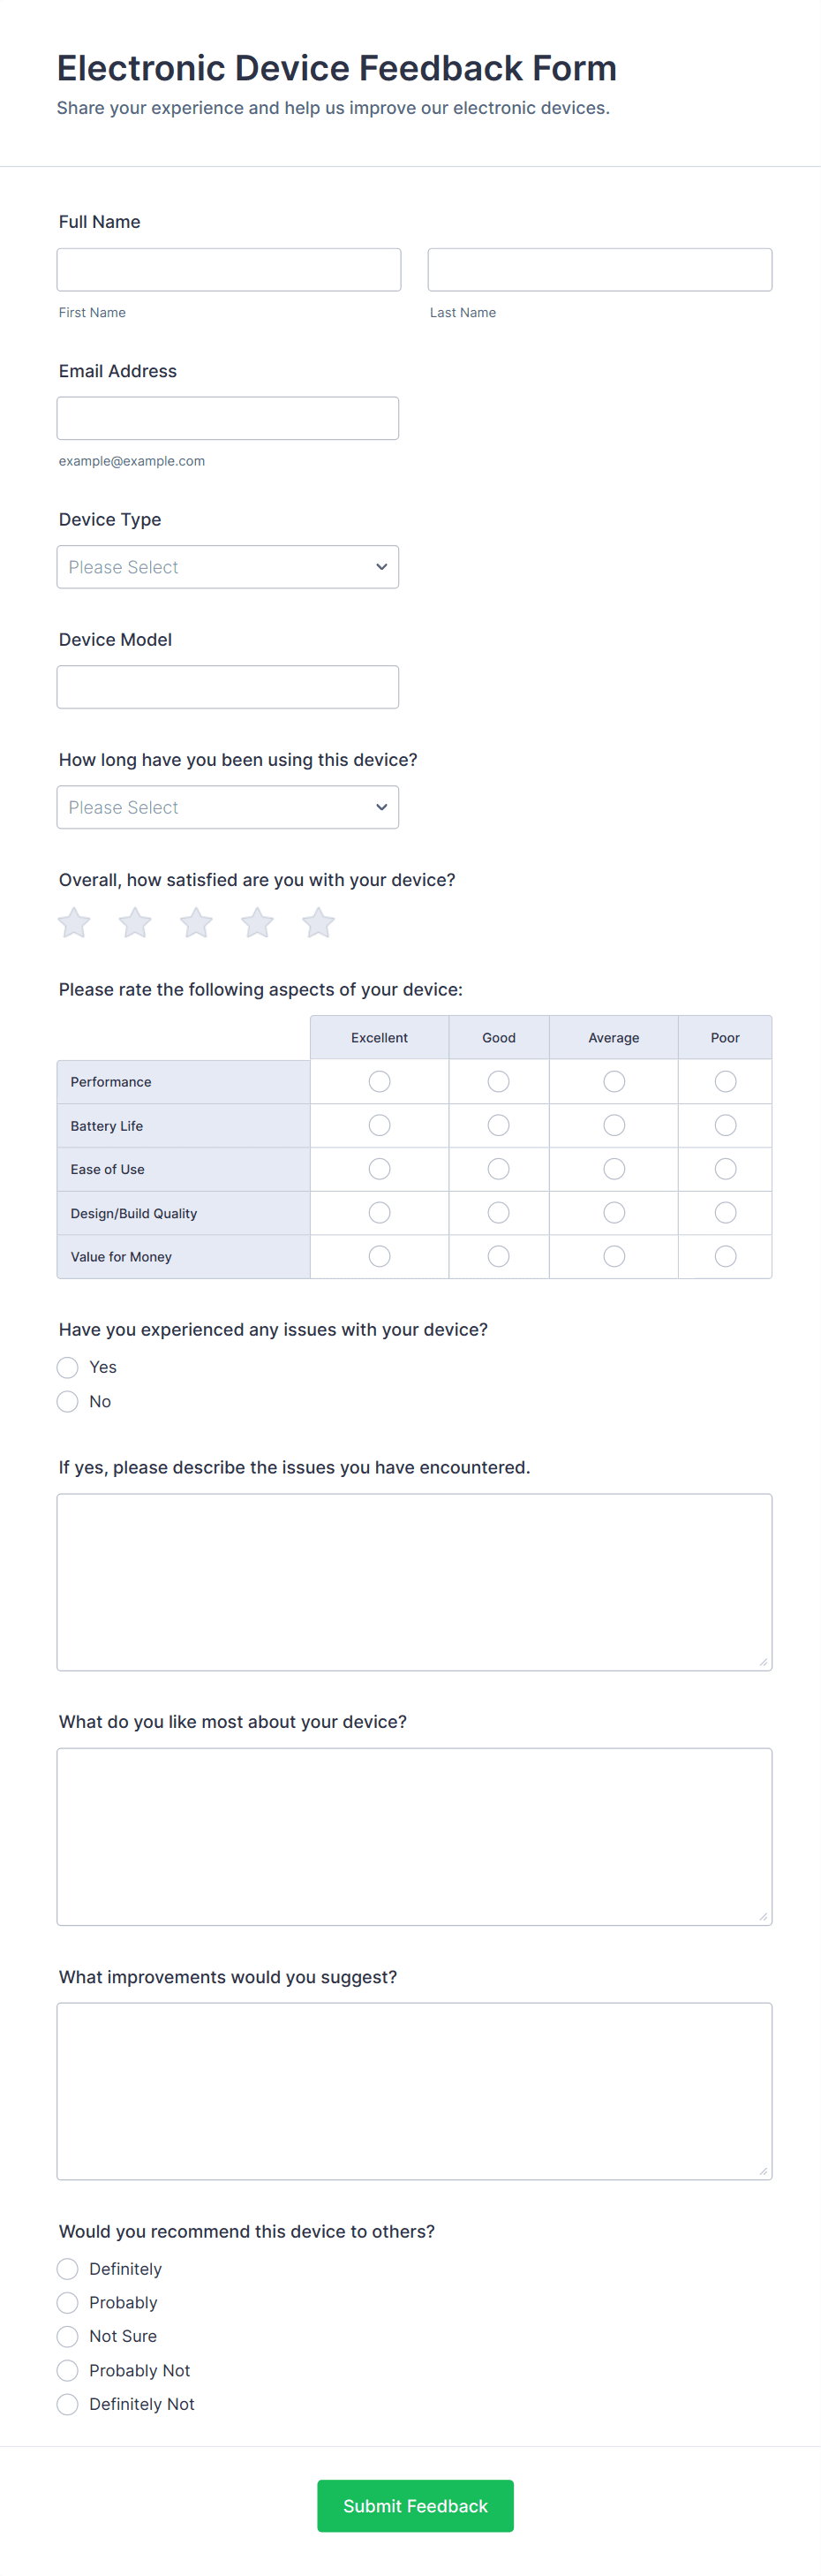The height and width of the screenshot is (2576, 821).
Task: Click into the Email Address field
Action: coord(227,418)
